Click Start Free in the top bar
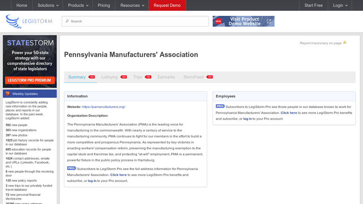 click(x=314, y=5)
